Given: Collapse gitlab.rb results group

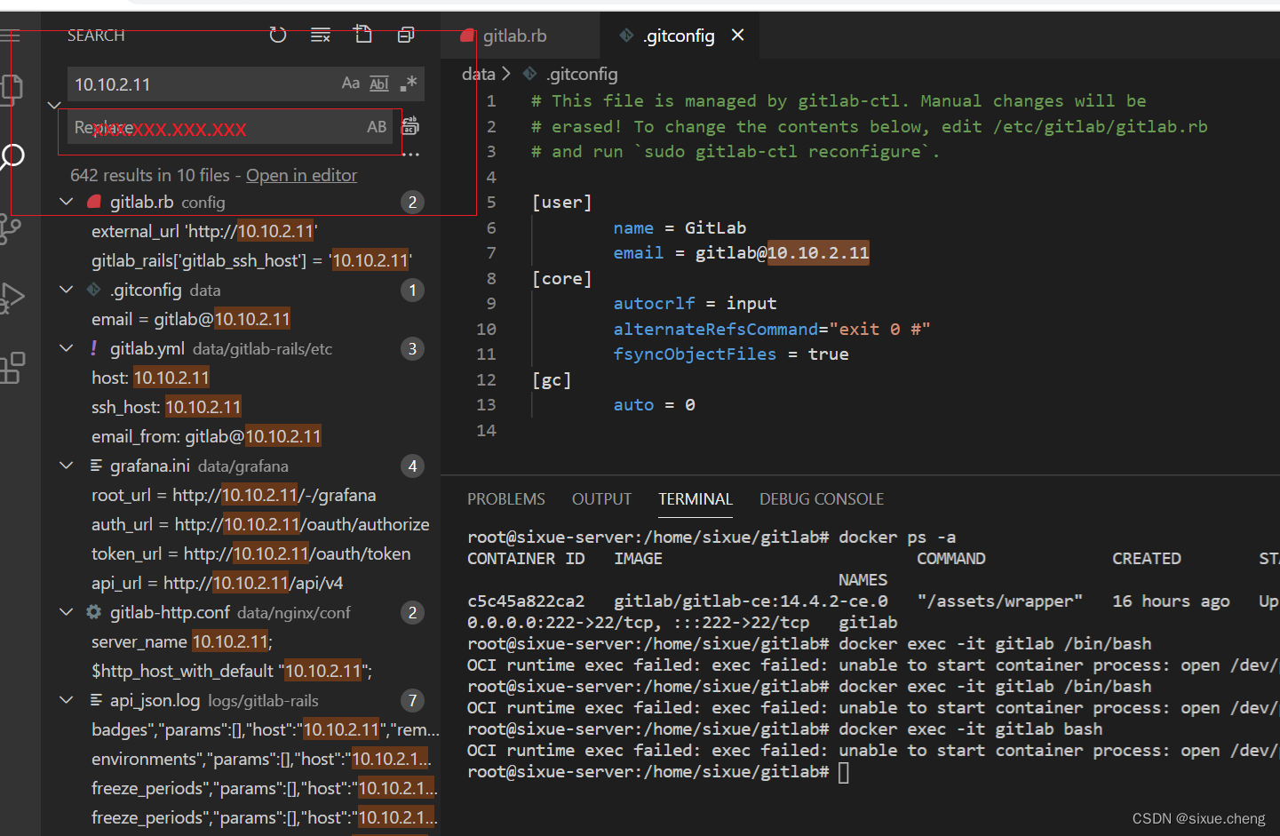Looking at the screenshot, I should coord(67,202).
